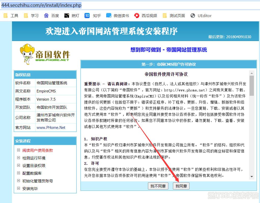Click the UEditor globe bookmark icon

tap(193, 16)
